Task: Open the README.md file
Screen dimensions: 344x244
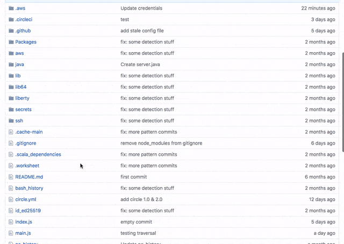Action: (x=29, y=177)
